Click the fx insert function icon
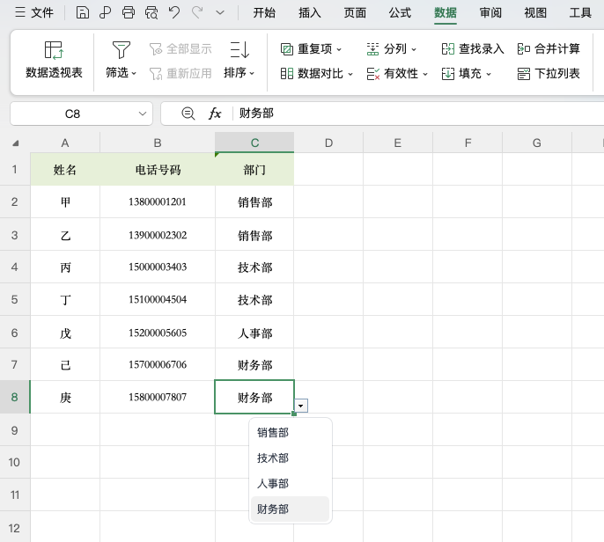604x542 pixels. point(215,114)
